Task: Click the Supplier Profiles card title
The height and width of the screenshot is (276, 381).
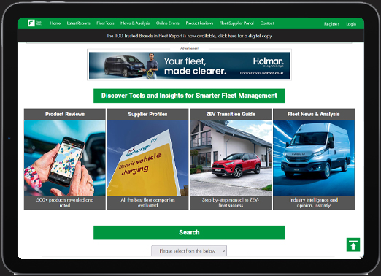Action: (147, 114)
